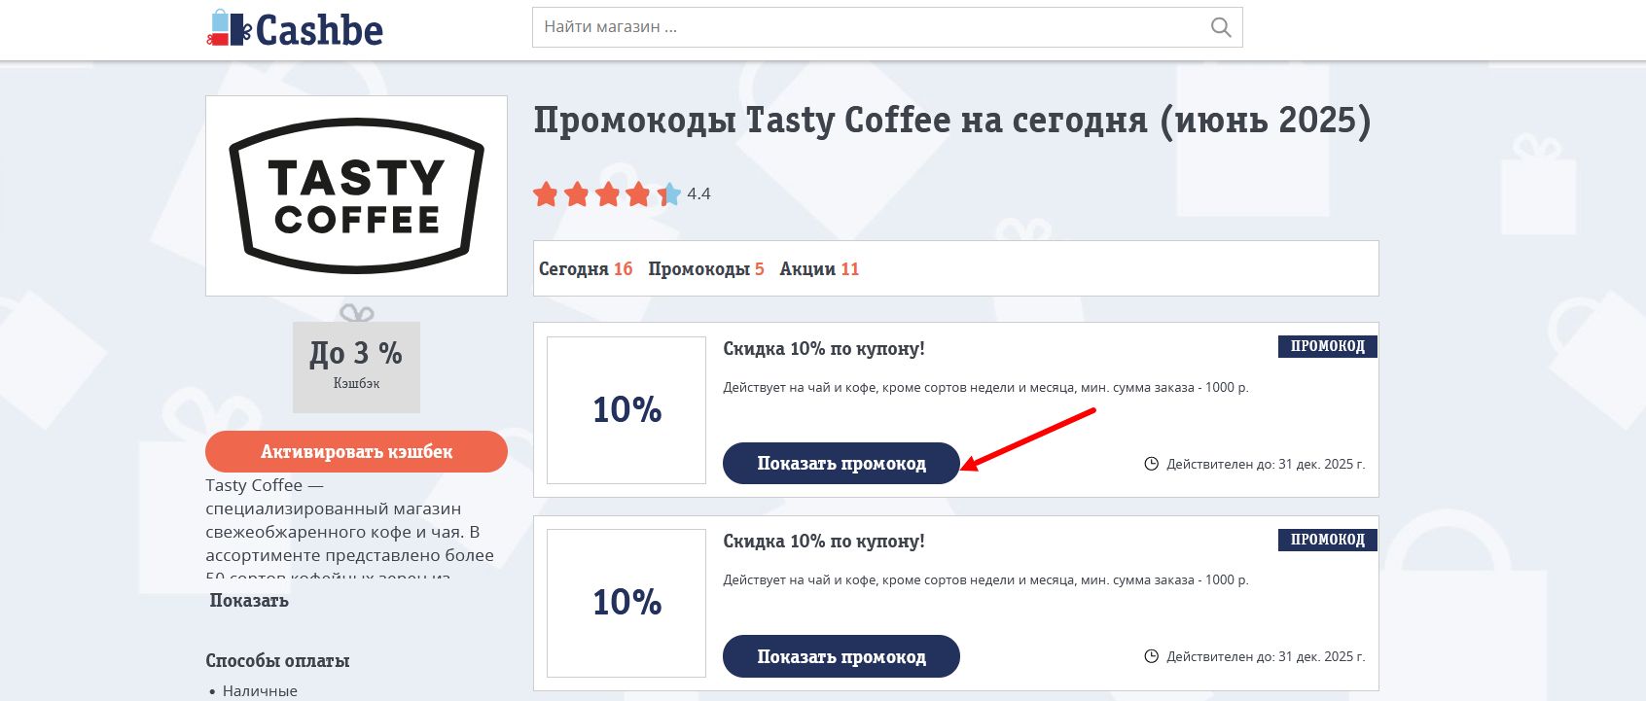The height and width of the screenshot is (701, 1646).
Task: Open second 'Скидка 10% по купону!' title
Action: (824, 542)
